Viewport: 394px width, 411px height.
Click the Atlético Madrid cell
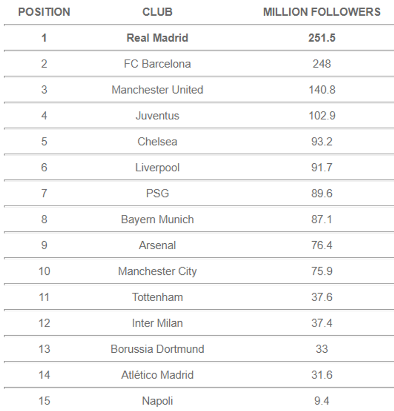click(x=157, y=375)
